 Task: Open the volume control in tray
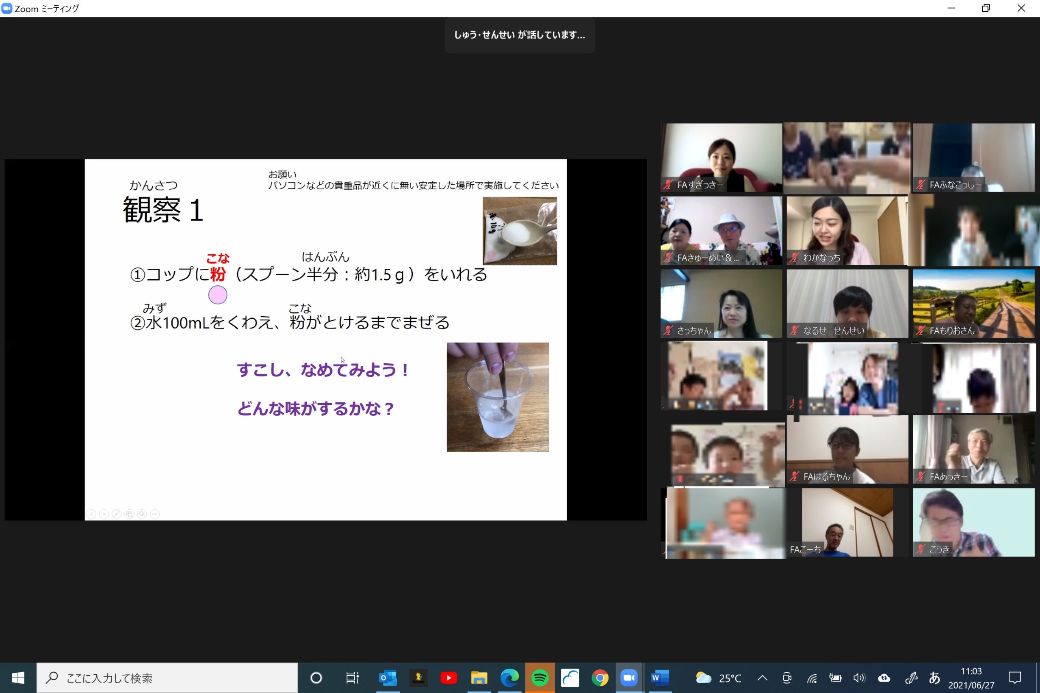pos(859,678)
